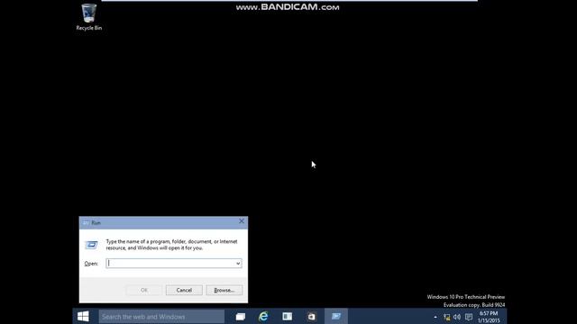577x324 pixels.
Task: Launch Internet Explorer from the taskbar
Action: coord(263,316)
